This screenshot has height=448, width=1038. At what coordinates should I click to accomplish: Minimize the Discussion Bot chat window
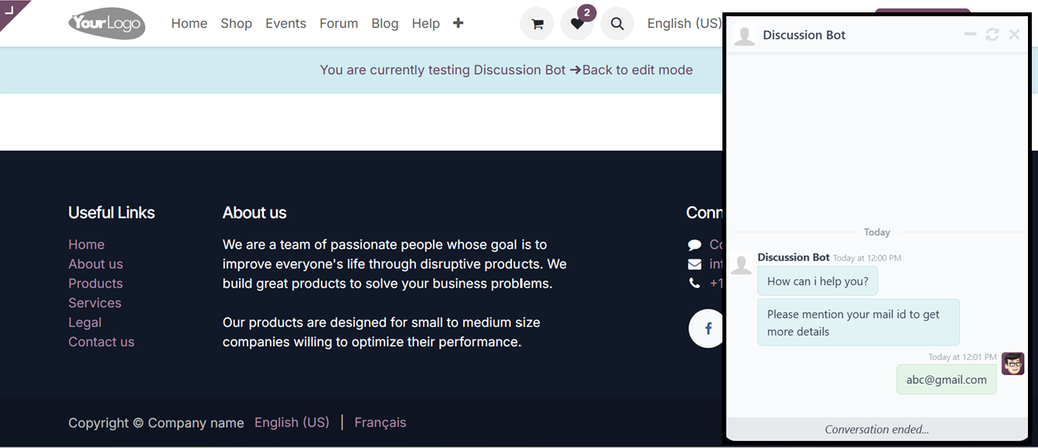pos(971,35)
